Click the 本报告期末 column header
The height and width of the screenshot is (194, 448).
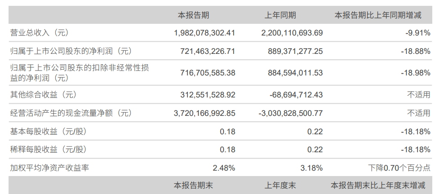tap(193, 185)
